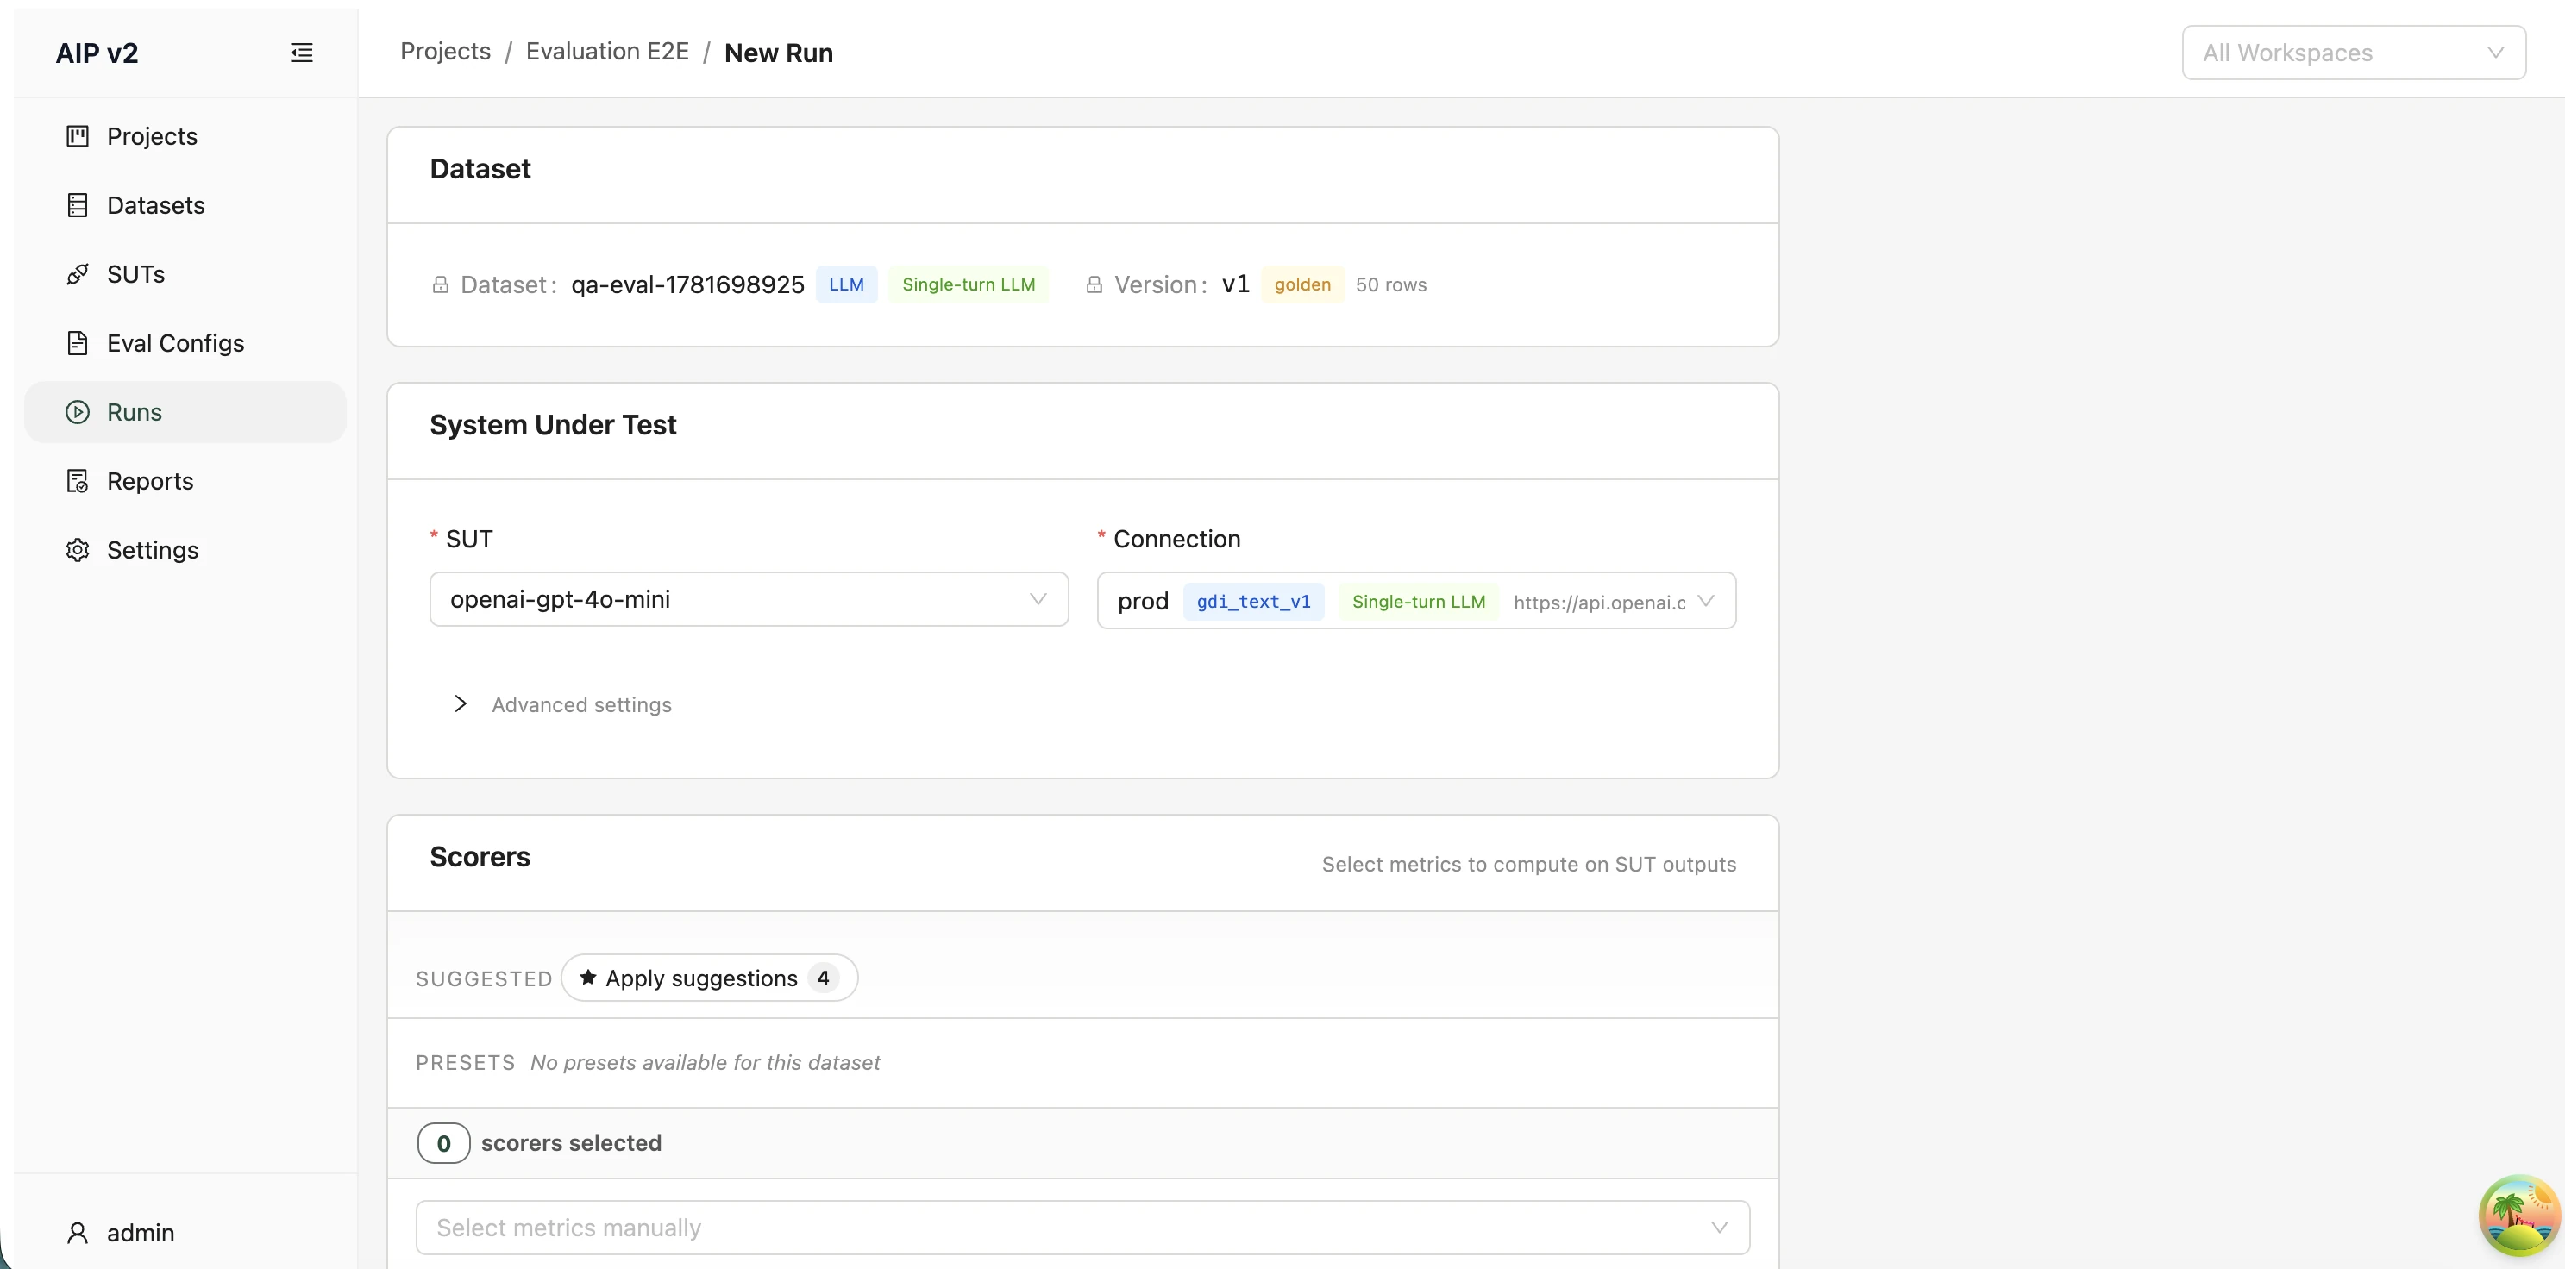Click the Evaluation E2E breadcrumb link

pos(607,52)
